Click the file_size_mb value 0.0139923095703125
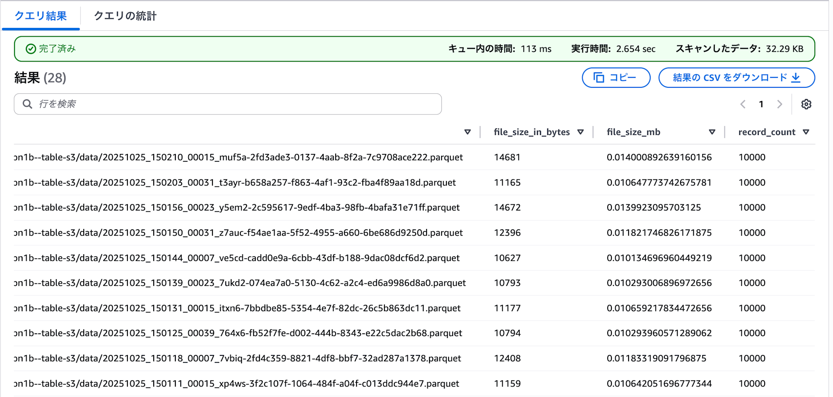Screen dimensions: 833x397 click(x=653, y=207)
